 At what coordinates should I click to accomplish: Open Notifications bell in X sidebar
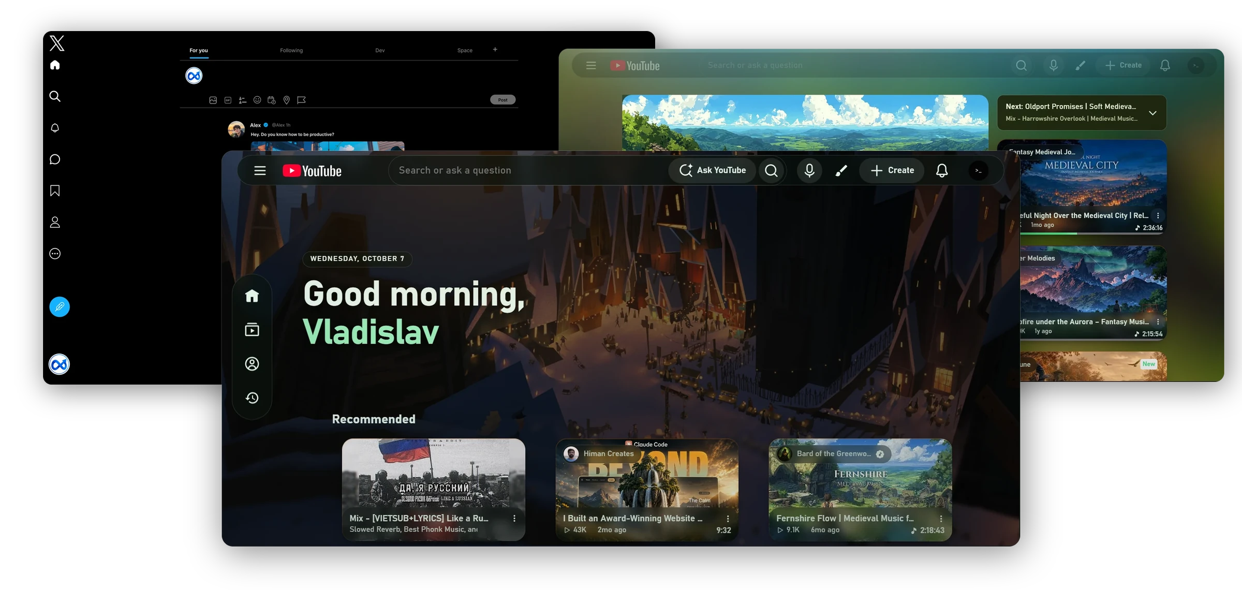55,128
